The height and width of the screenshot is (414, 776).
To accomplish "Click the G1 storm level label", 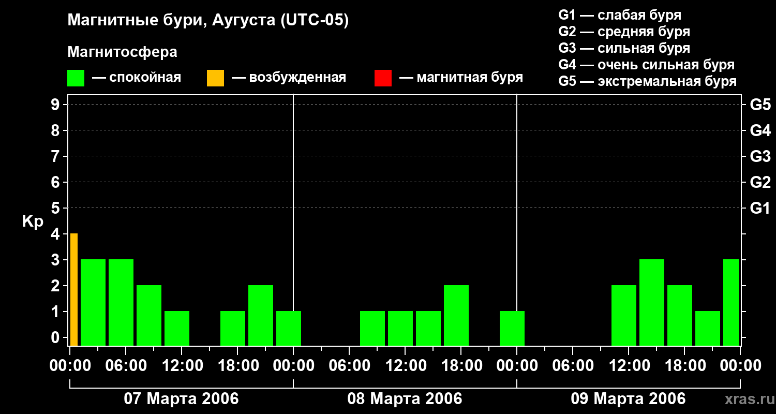I will pos(760,208).
